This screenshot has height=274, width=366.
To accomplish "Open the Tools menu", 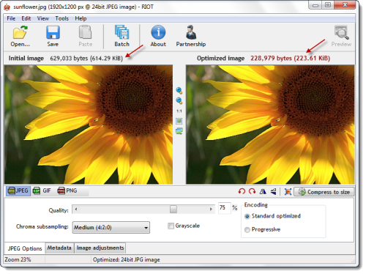I will [61, 18].
